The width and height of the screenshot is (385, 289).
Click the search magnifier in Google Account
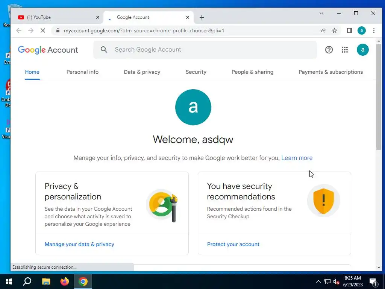(104, 50)
